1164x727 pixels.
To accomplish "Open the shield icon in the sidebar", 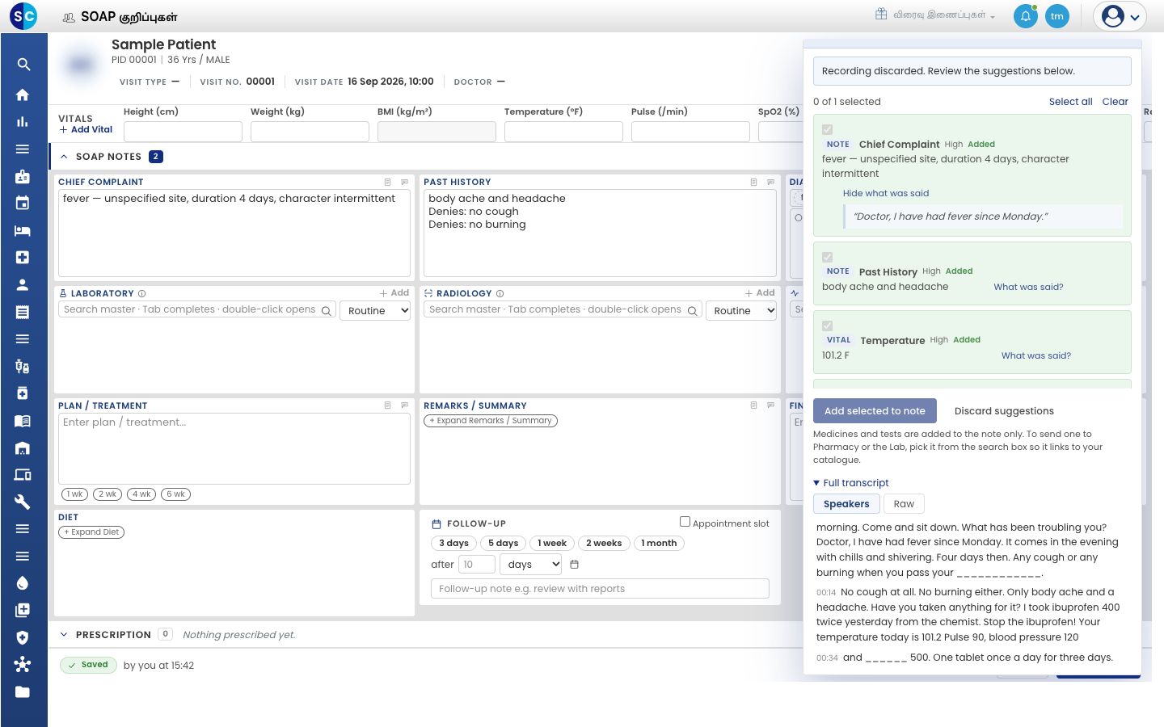I will (23, 637).
